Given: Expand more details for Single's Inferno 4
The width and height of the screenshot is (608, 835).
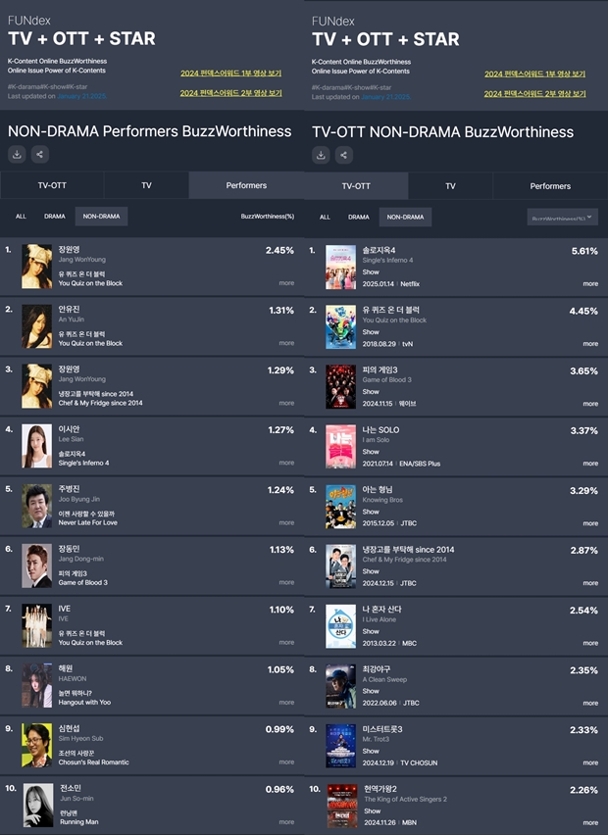Looking at the screenshot, I should coord(590,284).
